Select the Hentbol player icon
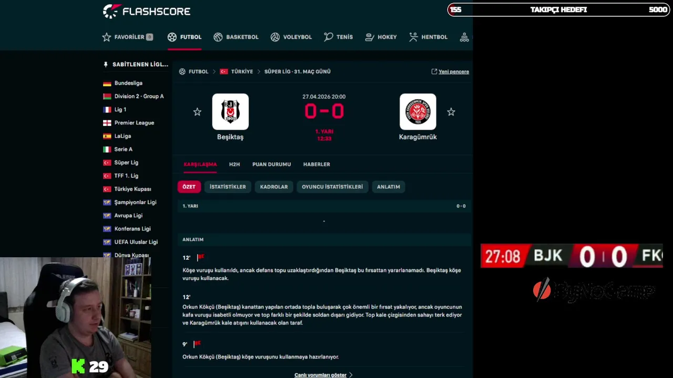 tap(413, 37)
